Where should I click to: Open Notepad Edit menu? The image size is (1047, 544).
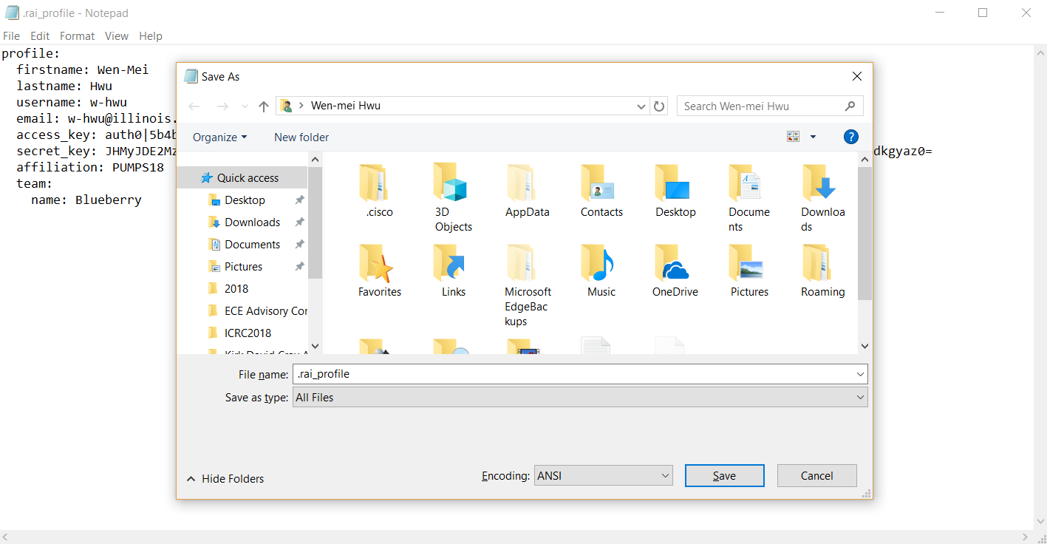click(x=40, y=35)
